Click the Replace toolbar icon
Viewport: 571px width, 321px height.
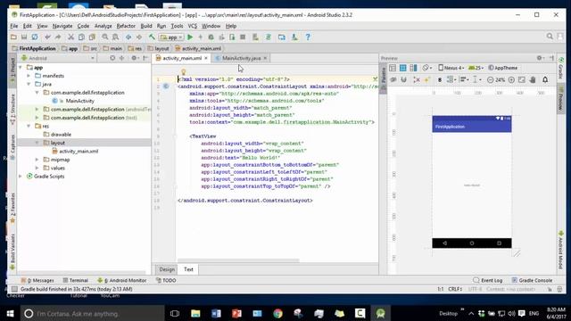click(x=115, y=37)
